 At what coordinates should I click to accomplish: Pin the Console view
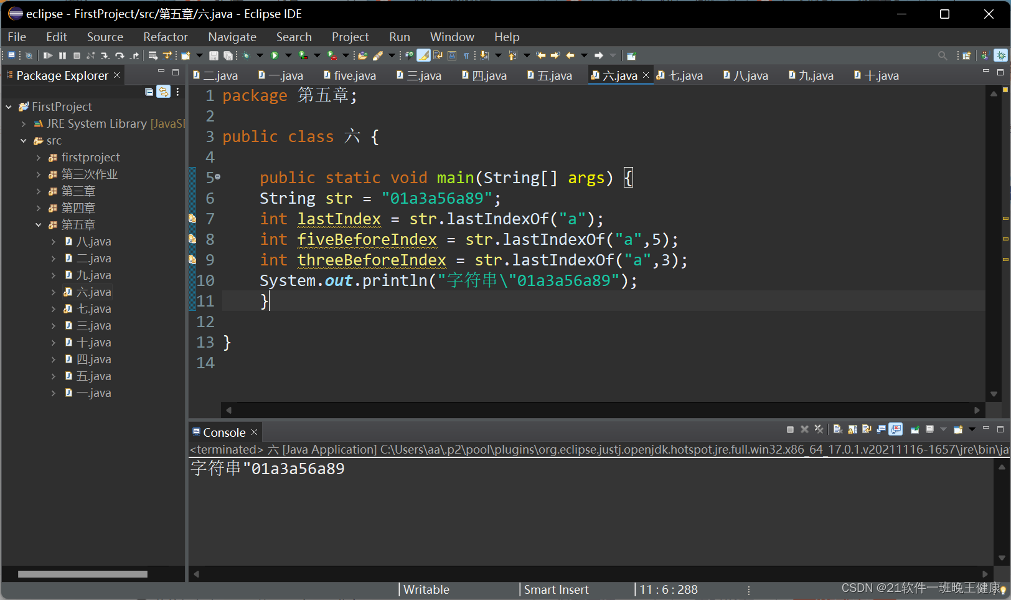[x=915, y=429]
